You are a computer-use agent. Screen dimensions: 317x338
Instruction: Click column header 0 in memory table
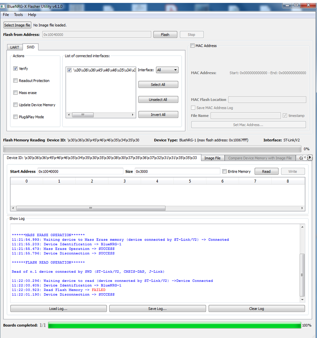26,181
